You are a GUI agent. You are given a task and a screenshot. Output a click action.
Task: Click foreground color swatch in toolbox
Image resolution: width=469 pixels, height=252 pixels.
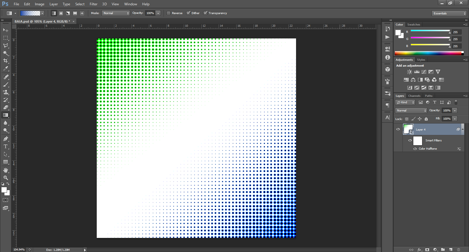point(4,190)
